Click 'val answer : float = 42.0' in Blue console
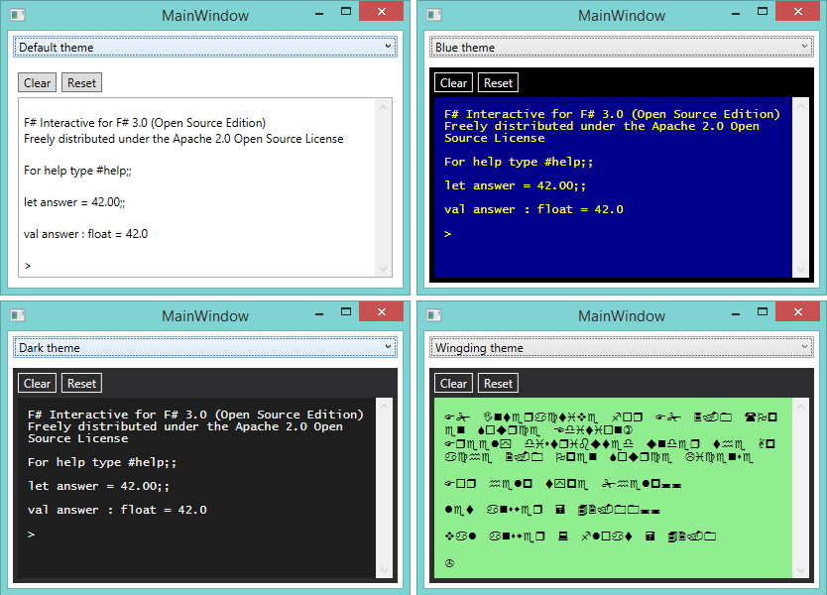Screen dimensions: 827x595 [533, 209]
